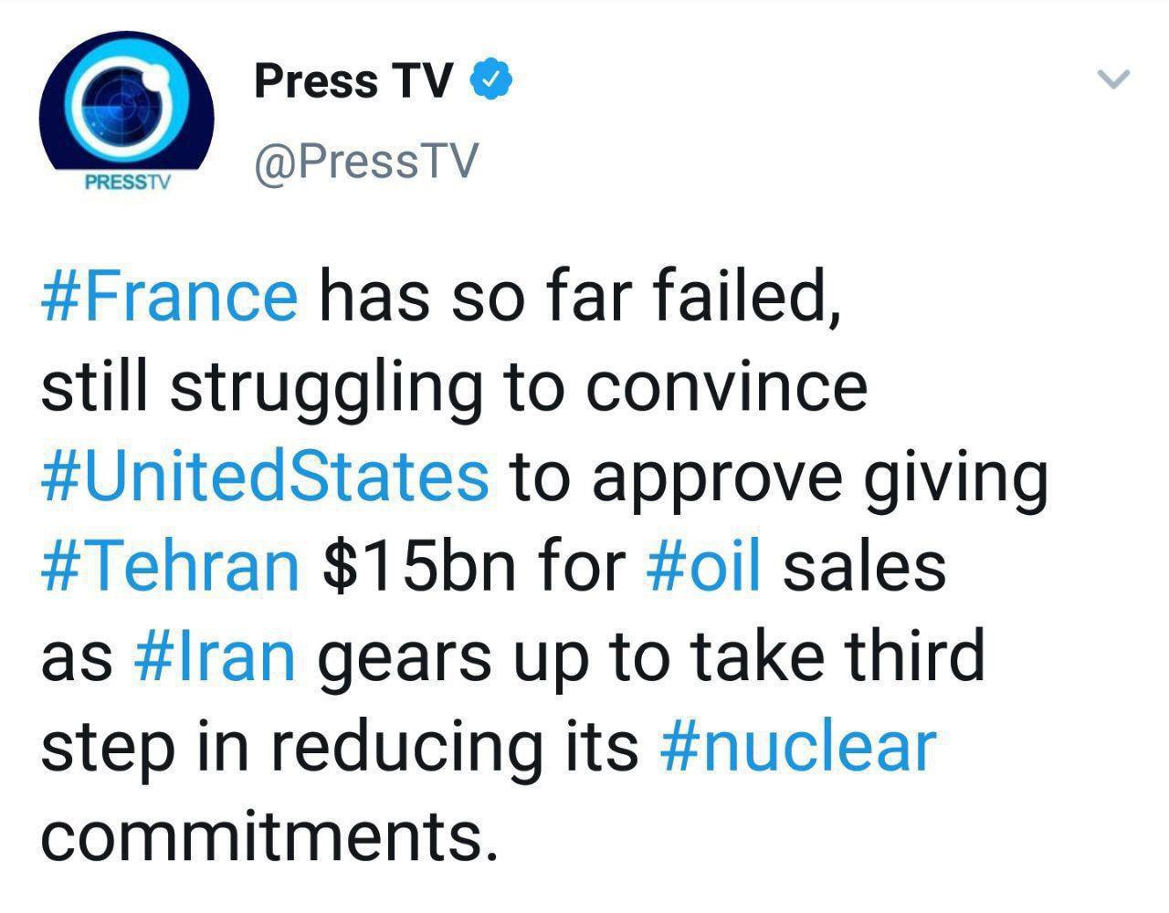The width and height of the screenshot is (1169, 913).
Task: Click the PRESSTV label under the logo
Action: coord(128,181)
